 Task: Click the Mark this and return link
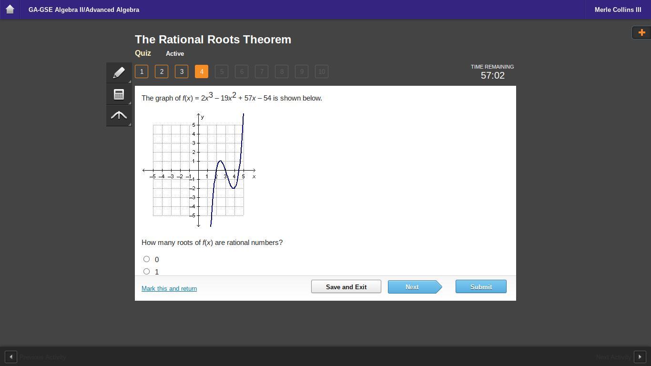[x=169, y=288]
